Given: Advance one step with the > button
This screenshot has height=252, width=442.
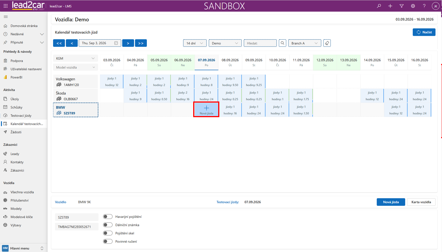Looking at the screenshot, I should 128,43.
